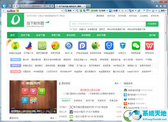This screenshot has height=122, width=168.
Task: Open the green Pac-Man game app icon
Action: (x=96, y=45)
